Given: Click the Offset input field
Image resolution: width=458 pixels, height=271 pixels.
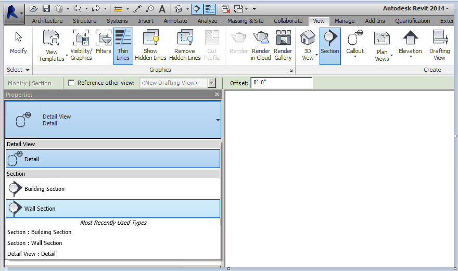Looking at the screenshot, I should click(x=281, y=83).
